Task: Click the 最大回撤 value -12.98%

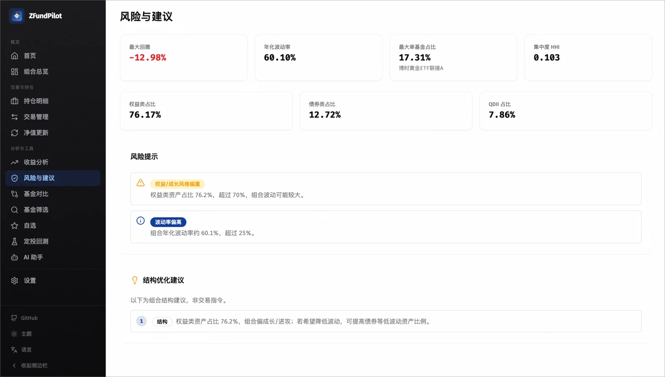Action: 148,58
